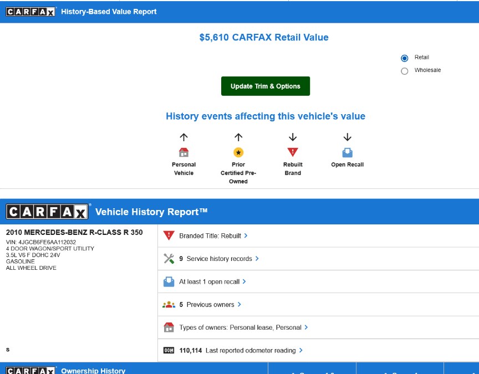Image resolution: width=479 pixels, height=374 pixels.
Task: Select the Wholesale value radio button
Action: [405, 71]
